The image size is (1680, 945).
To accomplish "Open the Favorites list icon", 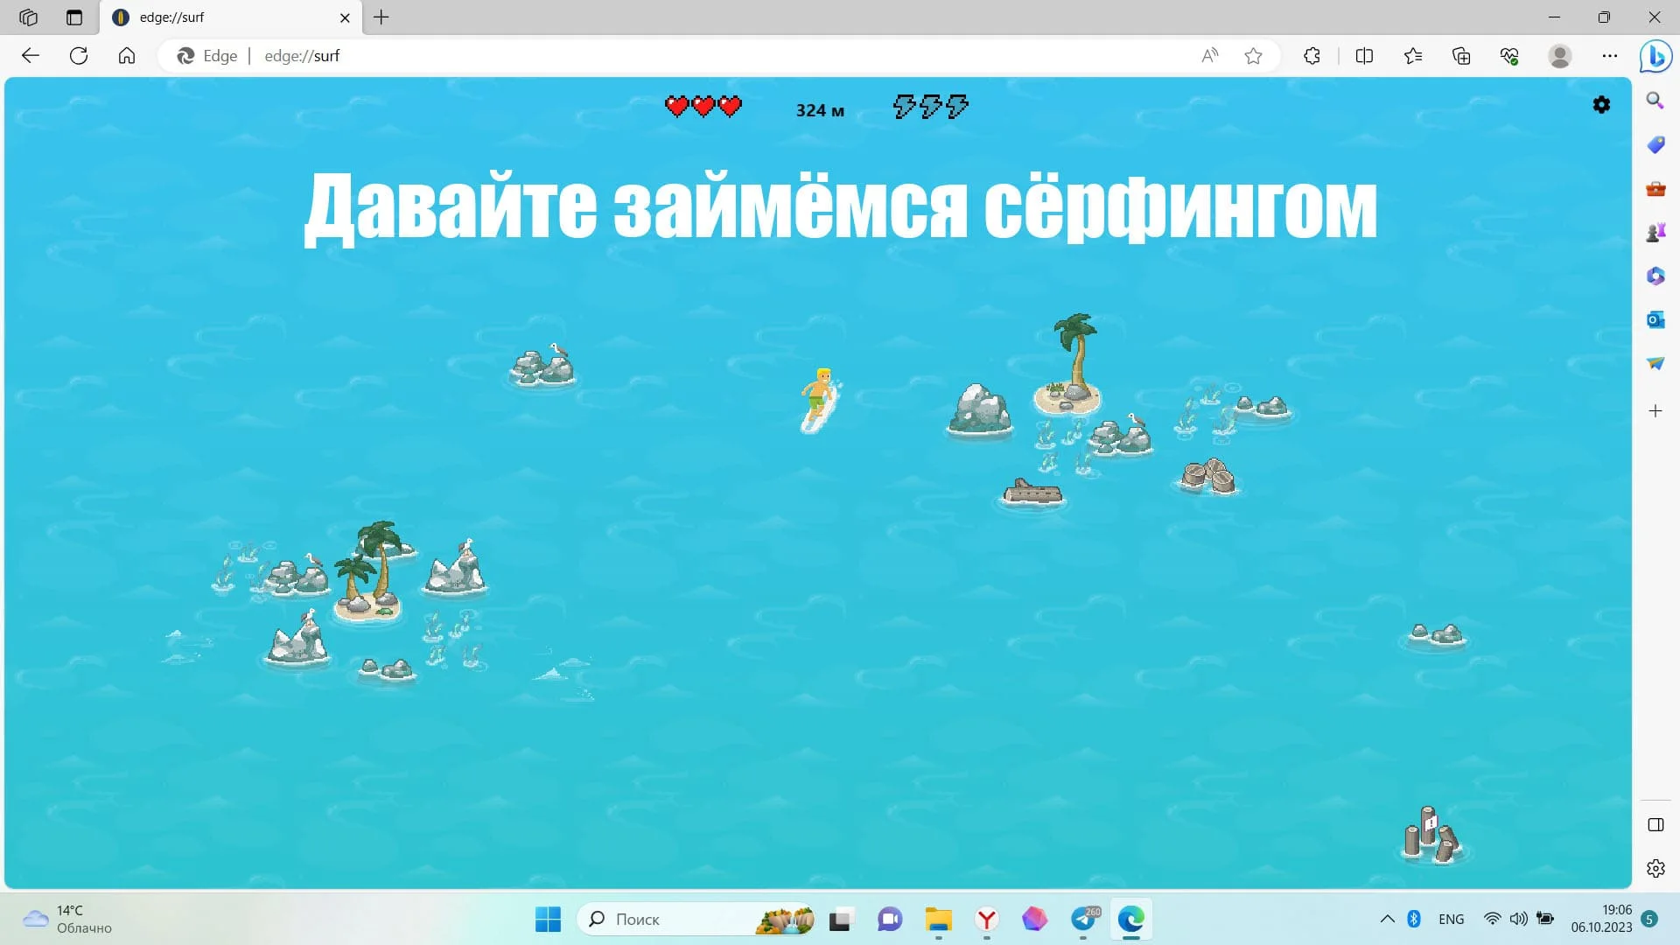I will (x=1413, y=56).
